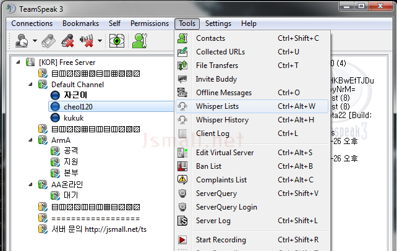Choose Start Recording menu entry
This screenshot has height=251, width=397.
point(252,240)
